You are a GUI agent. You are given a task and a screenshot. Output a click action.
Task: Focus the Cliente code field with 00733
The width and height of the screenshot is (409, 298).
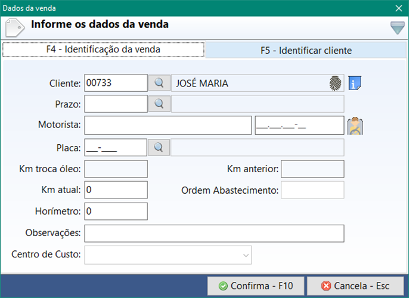pos(116,83)
